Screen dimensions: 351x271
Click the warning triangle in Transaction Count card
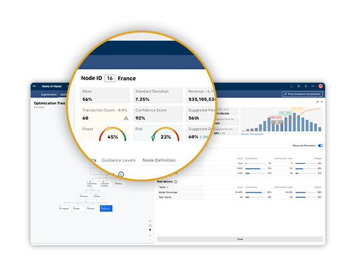tap(126, 118)
